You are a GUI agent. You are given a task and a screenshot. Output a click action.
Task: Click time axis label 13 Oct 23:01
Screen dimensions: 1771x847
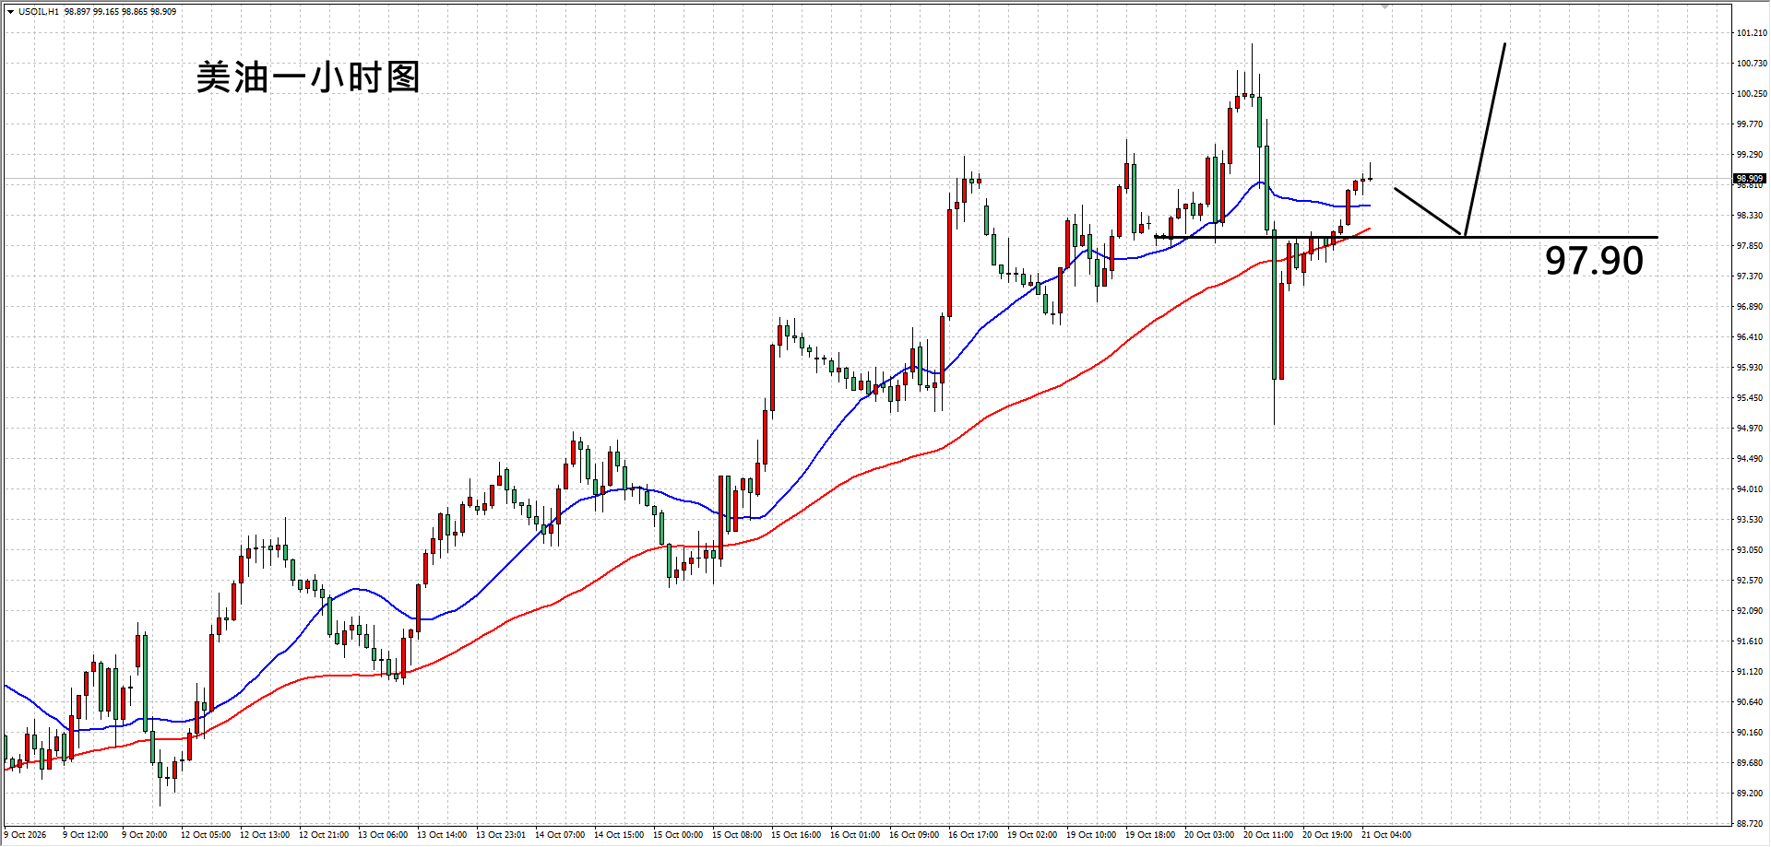click(501, 835)
